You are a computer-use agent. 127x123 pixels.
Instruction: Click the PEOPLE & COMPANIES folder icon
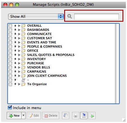tap(23, 46)
